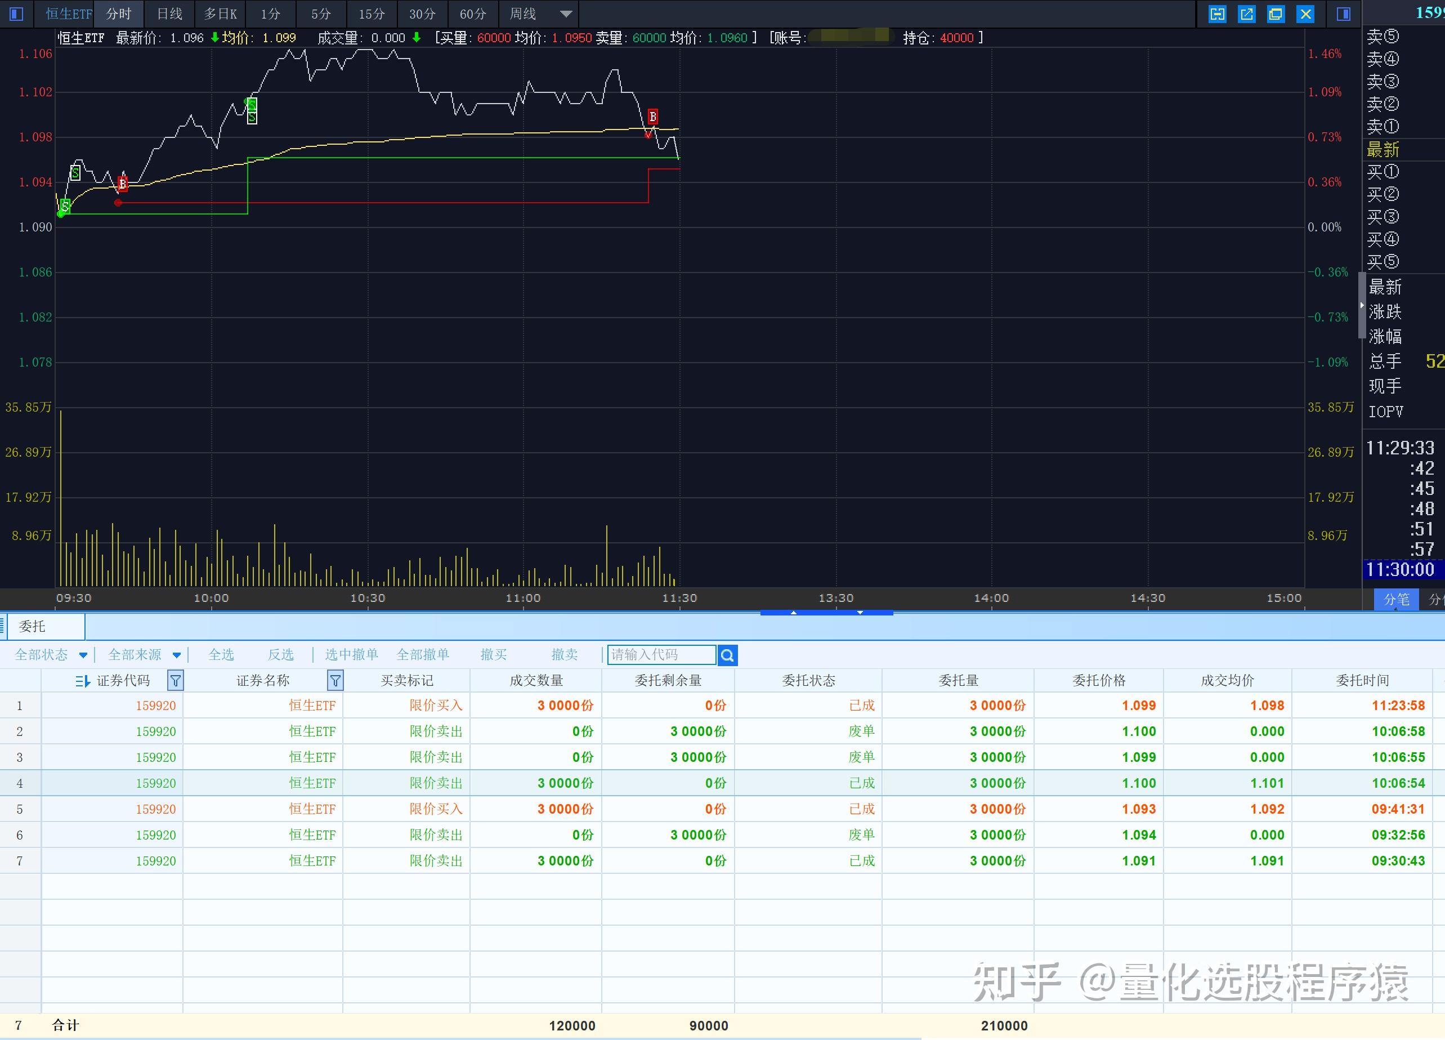This screenshot has width=1445, height=1040.
Task: Expand the more chart periods dropdown arrow
Action: (x=565, y=14)
